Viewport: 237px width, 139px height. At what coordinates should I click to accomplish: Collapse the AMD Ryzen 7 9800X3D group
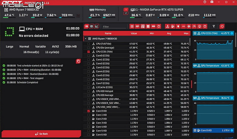[x=86, y=39]
